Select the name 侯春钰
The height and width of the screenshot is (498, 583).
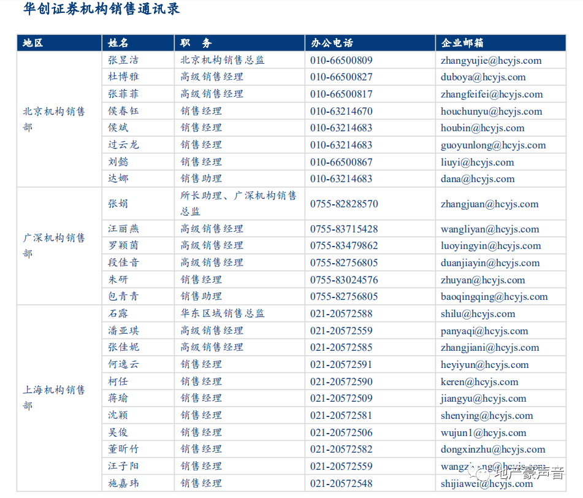coord(123,111)
